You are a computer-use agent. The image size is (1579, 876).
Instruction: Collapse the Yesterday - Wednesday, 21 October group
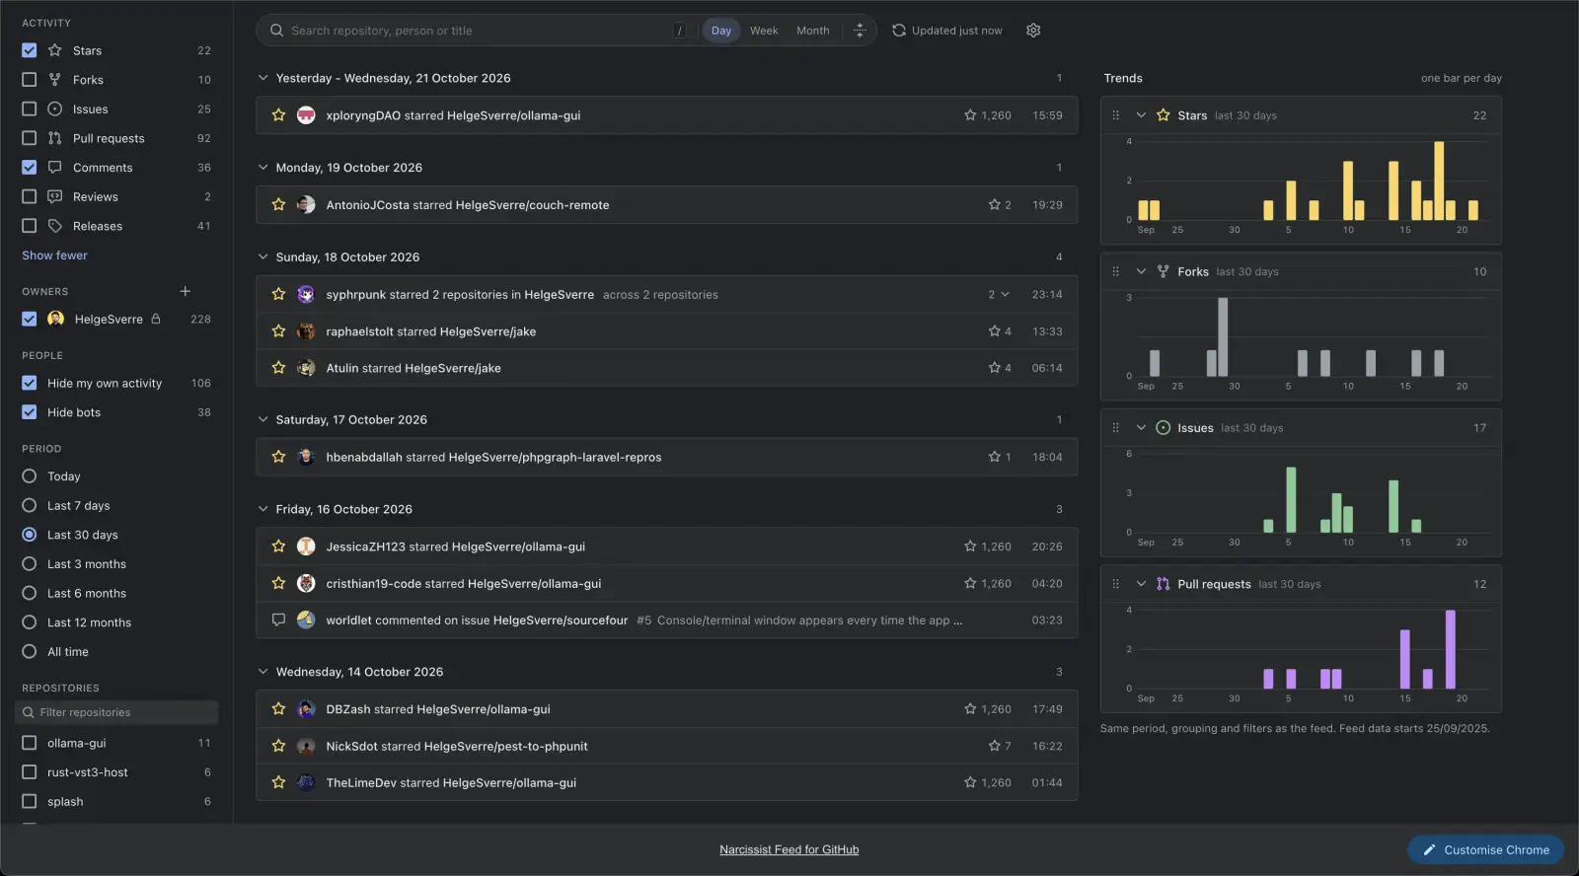point(263,78)
